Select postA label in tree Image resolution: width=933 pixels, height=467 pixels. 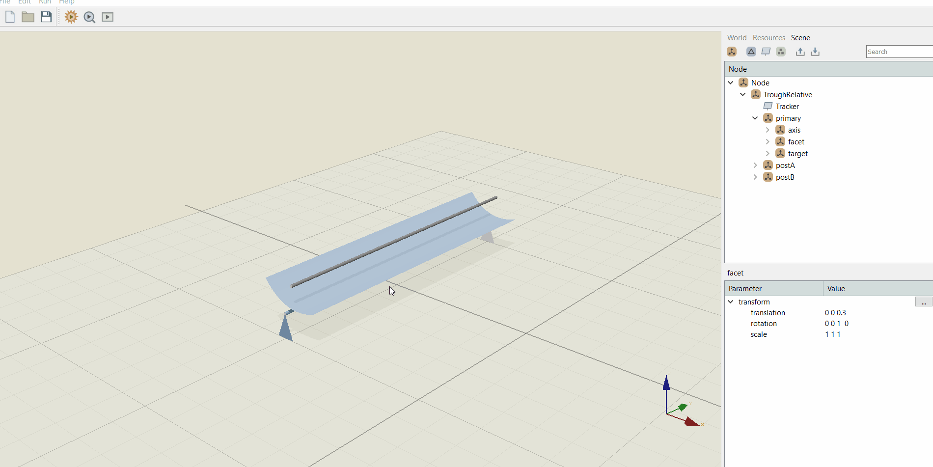[x=785, y=165]
